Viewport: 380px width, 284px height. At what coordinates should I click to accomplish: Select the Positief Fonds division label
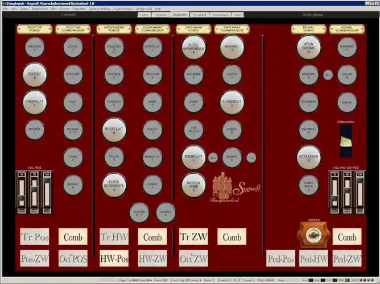35,29
